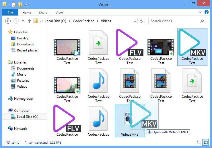This screenshot has width=212, height=148.
Task: Open the recent locations dropdown arrow
Action: (23, 21)
